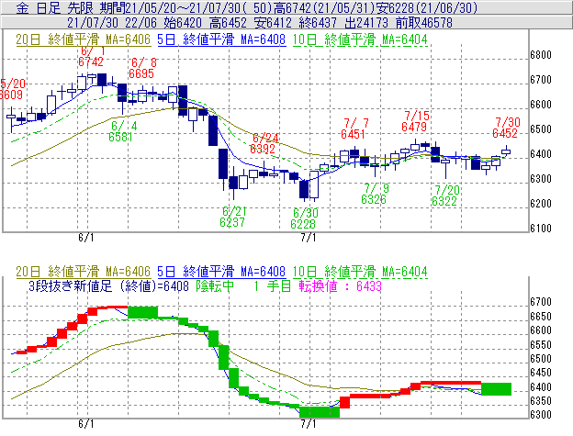573x436 pixels.
Task: Click the 6650 axis label in bottom chart
Action: [541, 317]
